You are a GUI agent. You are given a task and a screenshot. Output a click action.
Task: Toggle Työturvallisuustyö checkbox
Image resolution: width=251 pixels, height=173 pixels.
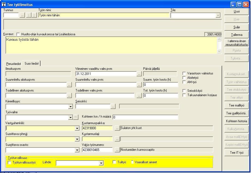coord(10,162)
